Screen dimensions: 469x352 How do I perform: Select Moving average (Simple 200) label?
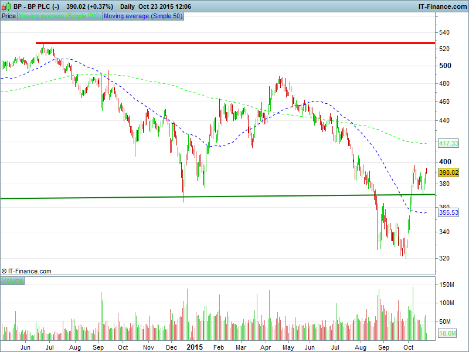(60, 16)
